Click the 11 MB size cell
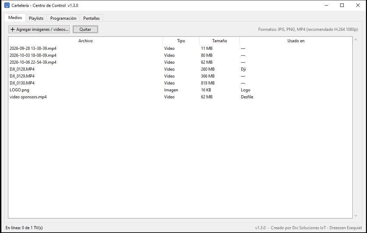 pos(207,48)
